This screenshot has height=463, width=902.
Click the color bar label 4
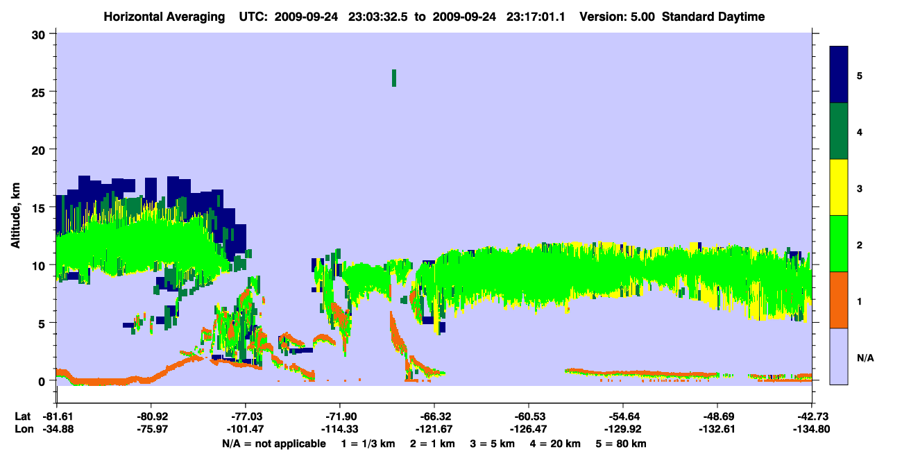[860, 131]
